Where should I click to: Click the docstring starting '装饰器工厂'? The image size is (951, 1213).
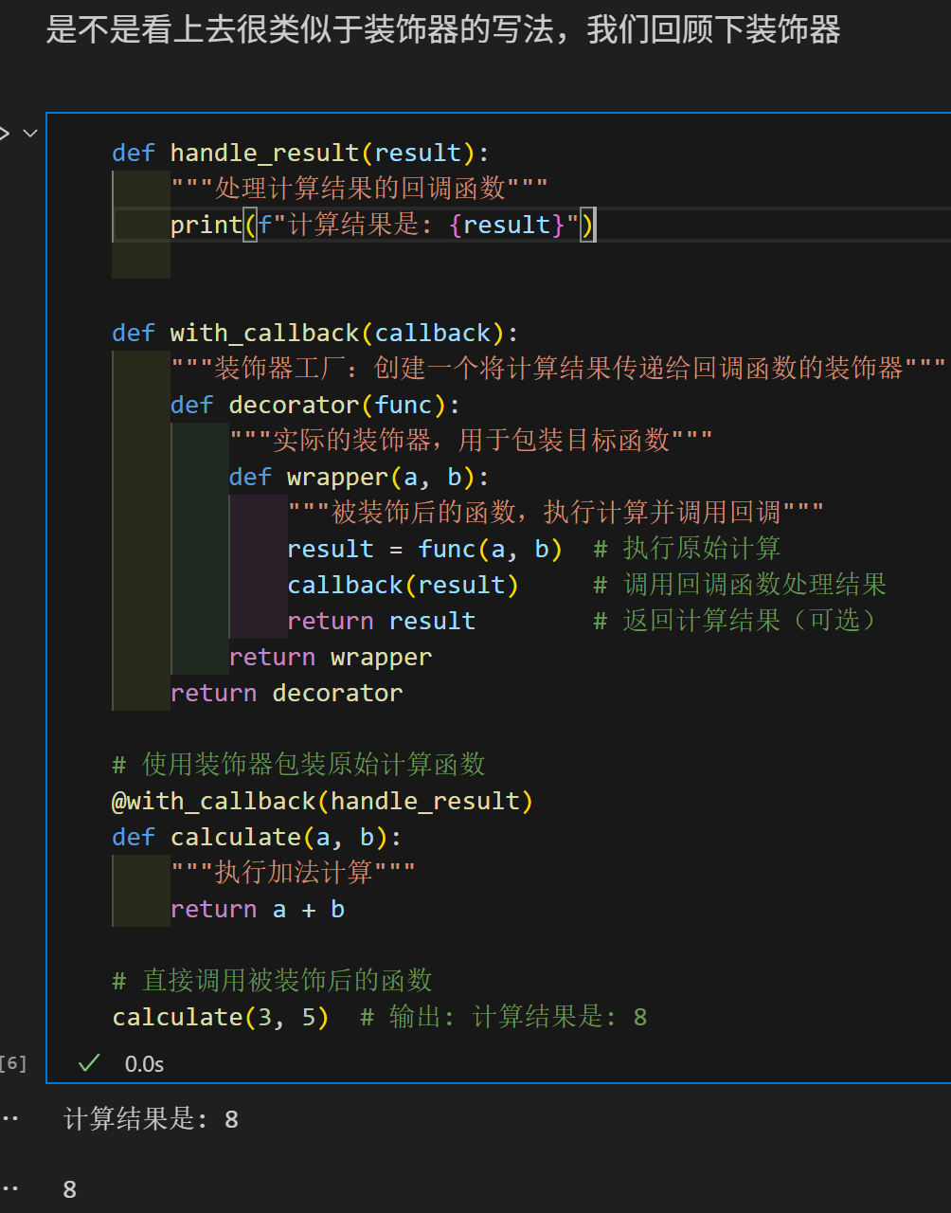(x=558, y=369)
